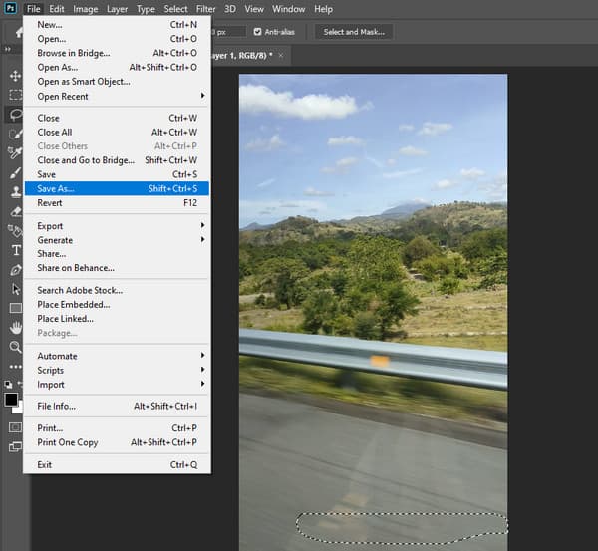Select the Eyedropper tool
Viewport: 598px width, 551px height.
[x=15, y=152]
